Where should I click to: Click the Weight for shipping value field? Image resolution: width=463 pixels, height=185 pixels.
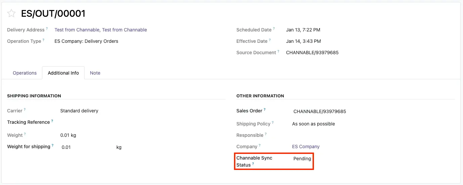(86, 147)
